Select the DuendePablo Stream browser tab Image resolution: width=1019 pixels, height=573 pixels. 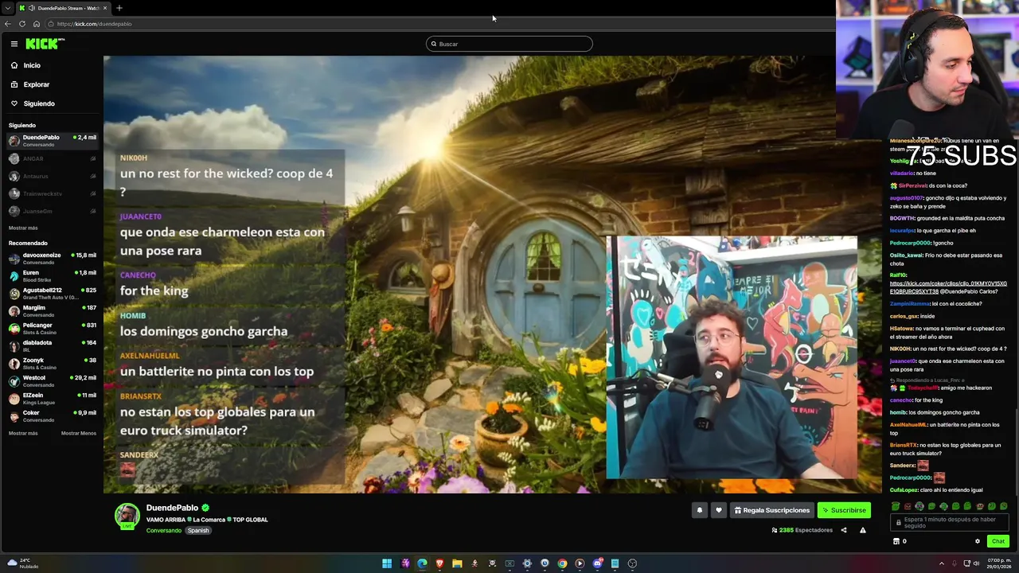64,8
